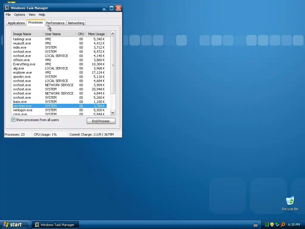This screenshot has height=229, width=305.
Task: Select svchost.exe using 4,140 K memory
Action: [60, 56]
